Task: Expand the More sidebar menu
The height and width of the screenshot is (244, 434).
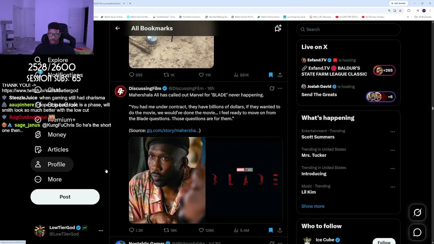Action: tap(48, 179)
